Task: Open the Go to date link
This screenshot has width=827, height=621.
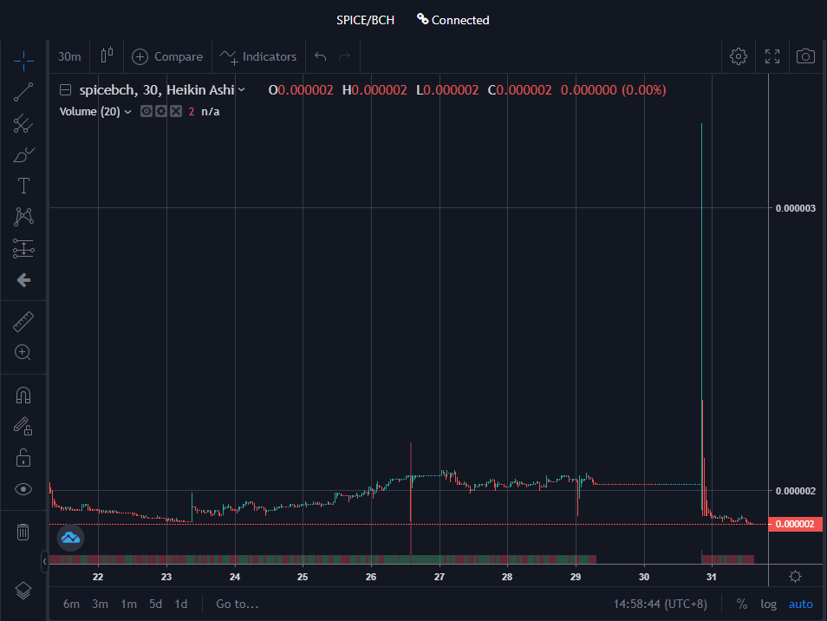Action: (238, 604)
